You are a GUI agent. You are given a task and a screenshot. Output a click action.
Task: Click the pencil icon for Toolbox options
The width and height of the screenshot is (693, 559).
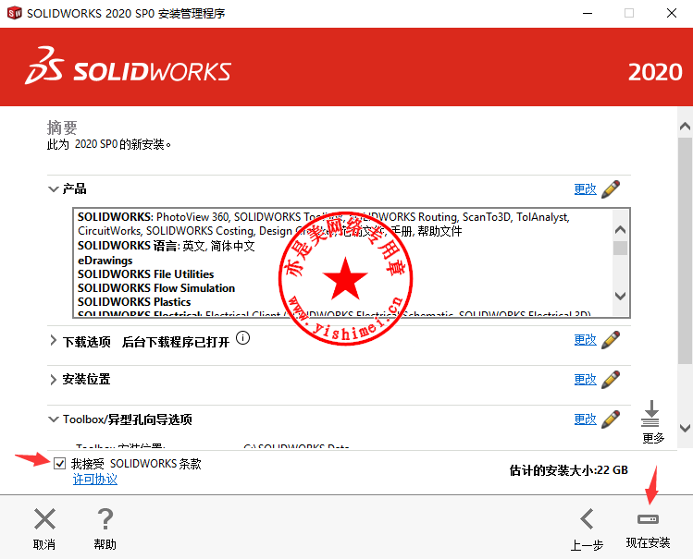coord(611,419)
